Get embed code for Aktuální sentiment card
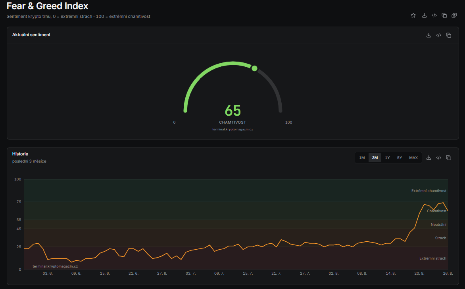Image resolution: width=465 pixels, height=289 pixels. [438, 35]
